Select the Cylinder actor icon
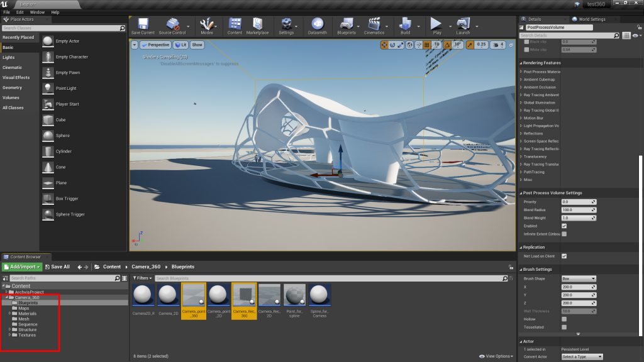 point(48,151)
